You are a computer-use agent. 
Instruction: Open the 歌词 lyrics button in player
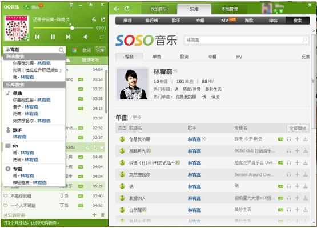(x=86, y=50)
